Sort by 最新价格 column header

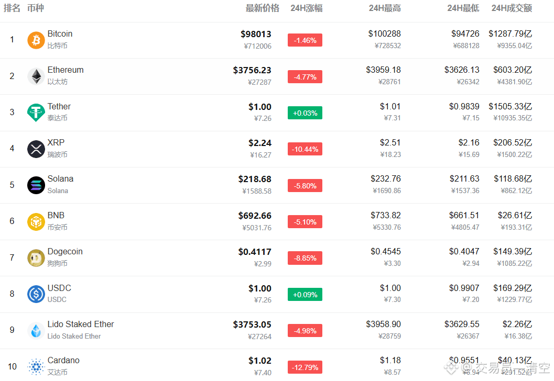[262, 8]
